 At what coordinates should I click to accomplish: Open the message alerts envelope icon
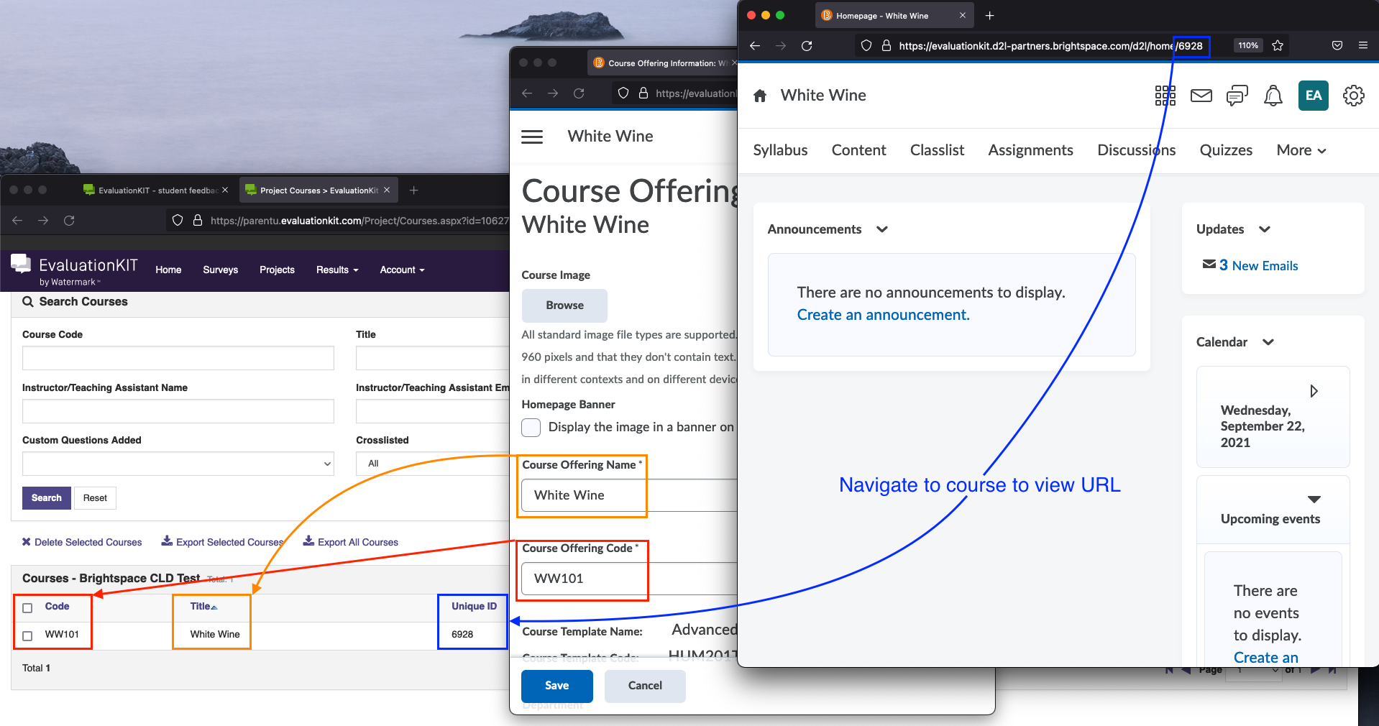click(1201, 96)
